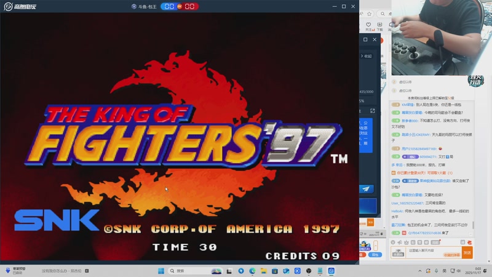This screenshot has height=277, width=492.
Task: Open File Explorer from the taskbar
Action: point(264,271)
